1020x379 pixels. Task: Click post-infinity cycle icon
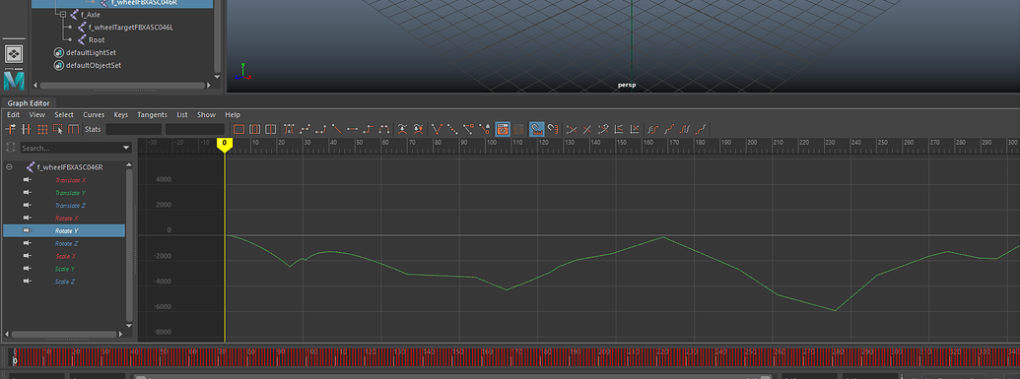[686, 129]
